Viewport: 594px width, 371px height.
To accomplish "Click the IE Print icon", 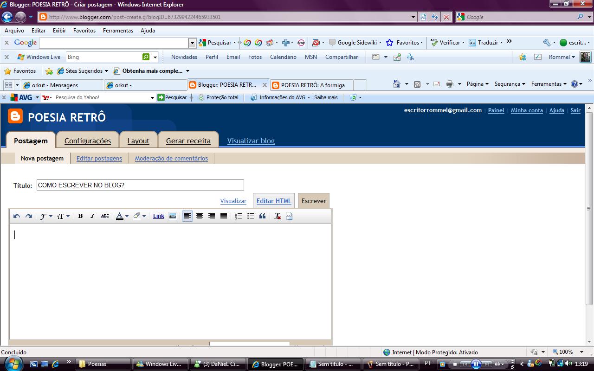I will coord(449,84).
